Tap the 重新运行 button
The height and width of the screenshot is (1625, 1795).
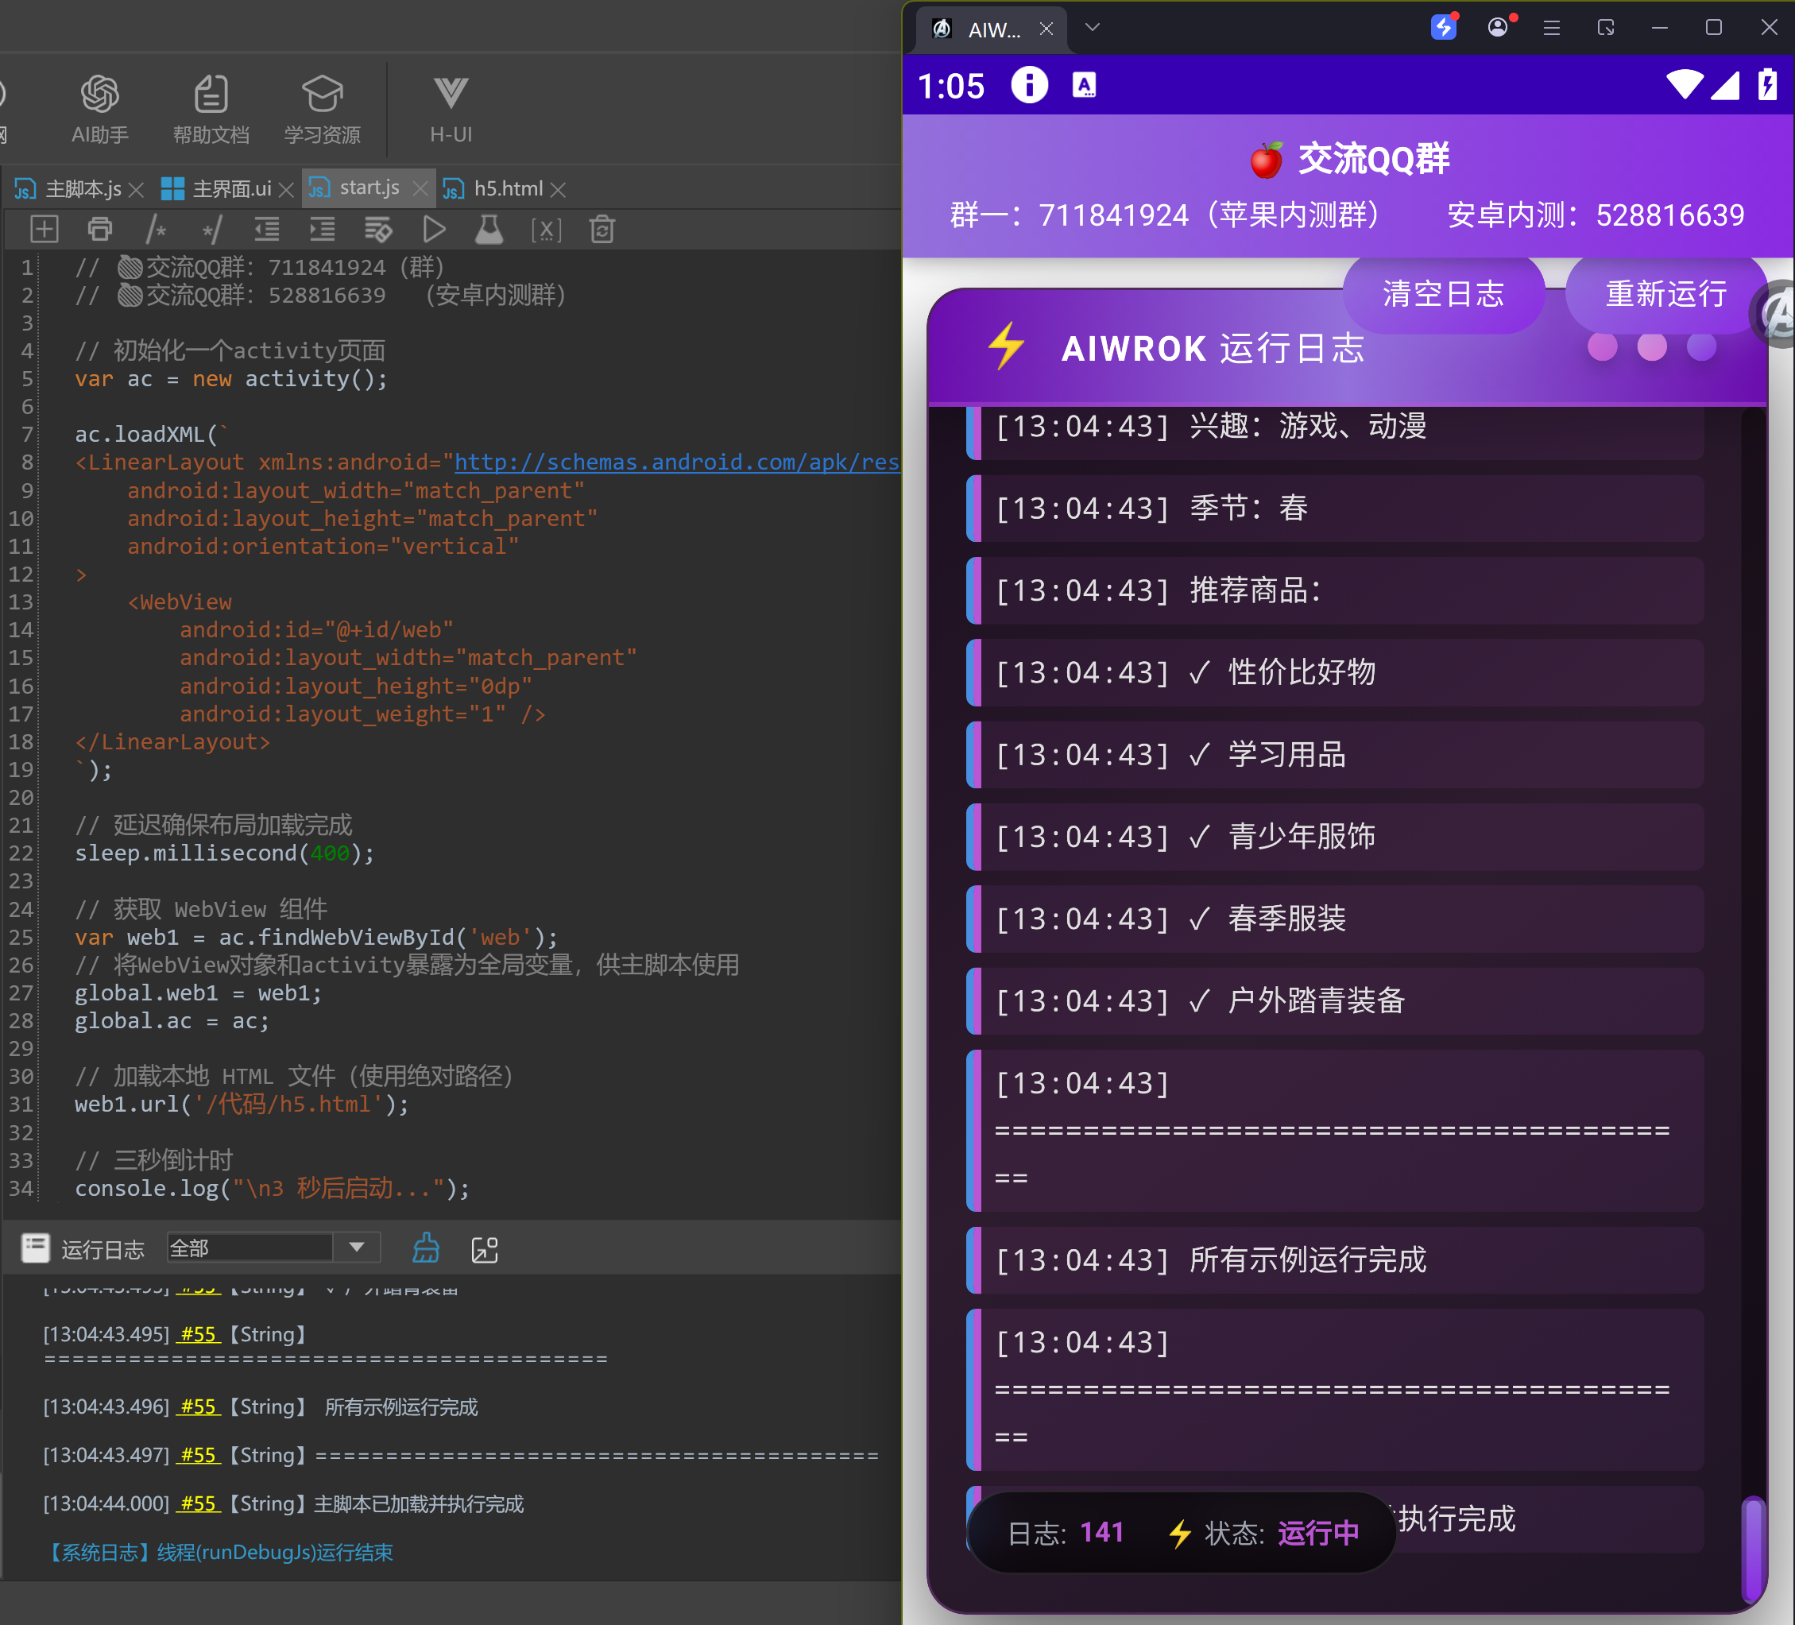click(1666, 294)
